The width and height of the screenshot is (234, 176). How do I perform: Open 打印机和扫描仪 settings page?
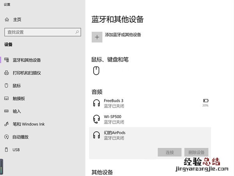coord(27,73)
